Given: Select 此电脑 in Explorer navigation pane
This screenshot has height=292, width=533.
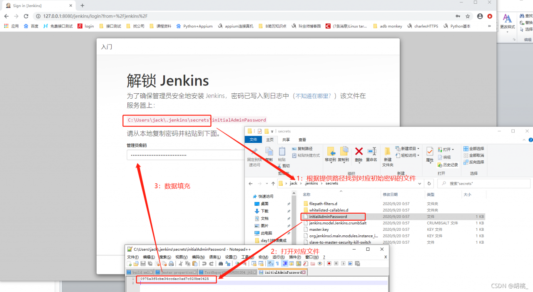Looking at the screenshot, I should 266,233.
